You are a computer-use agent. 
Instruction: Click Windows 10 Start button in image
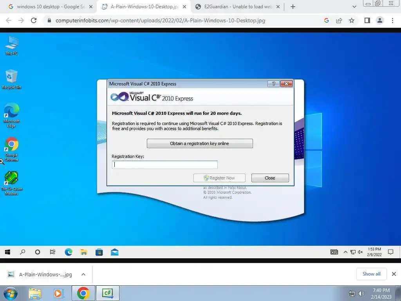7,252
